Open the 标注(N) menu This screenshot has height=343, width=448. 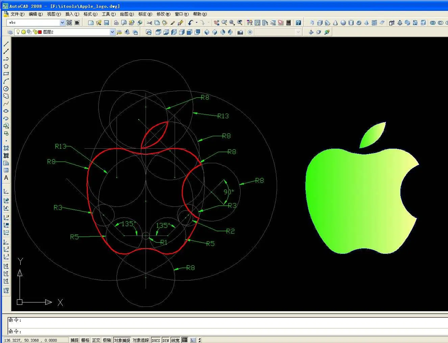[145, 14]
